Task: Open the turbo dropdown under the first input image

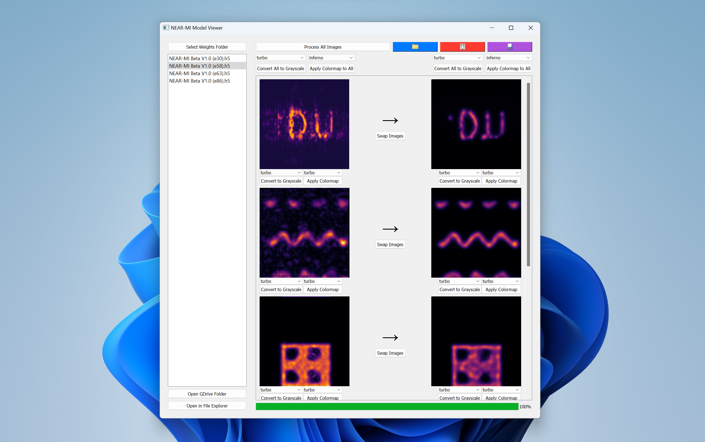Action: coord(281,172)
